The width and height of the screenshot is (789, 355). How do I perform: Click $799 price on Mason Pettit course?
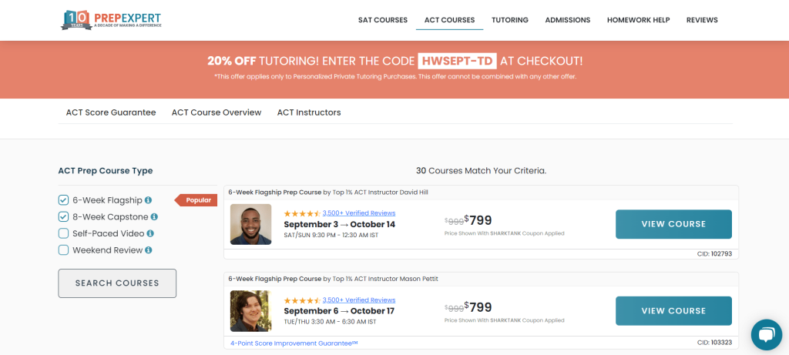[x=478, y=307]
